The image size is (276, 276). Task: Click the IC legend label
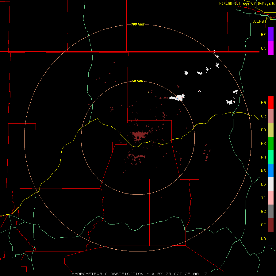tap(263, 198)
